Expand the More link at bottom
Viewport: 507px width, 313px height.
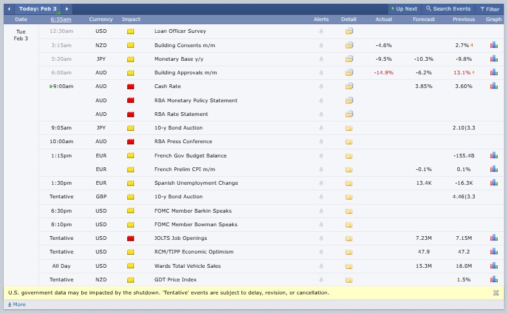click(17, 304)
